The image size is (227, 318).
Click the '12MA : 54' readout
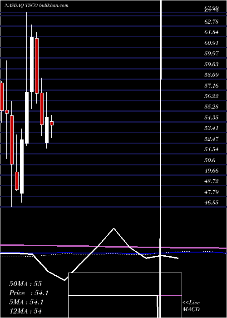coord(25,311)
